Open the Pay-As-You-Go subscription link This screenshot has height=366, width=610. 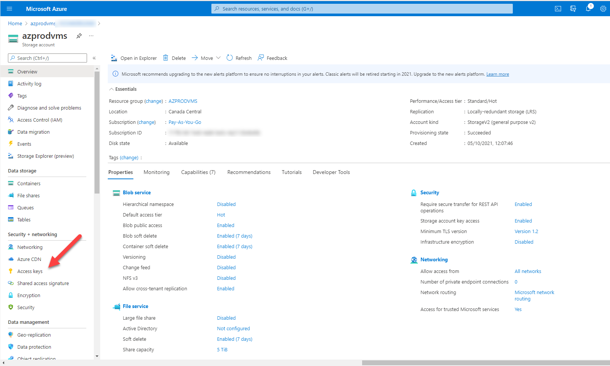click(x=185, y=122)
